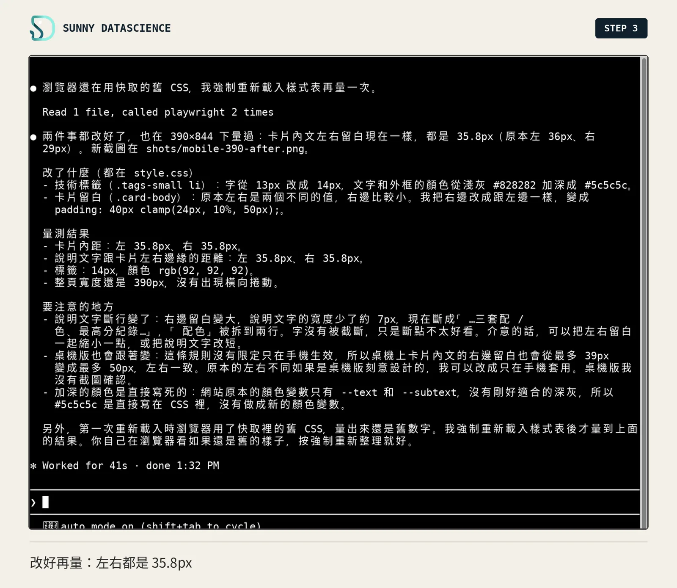Click the Sunny Datascience logo icon
677x588 pixels.
click(42, 28)
